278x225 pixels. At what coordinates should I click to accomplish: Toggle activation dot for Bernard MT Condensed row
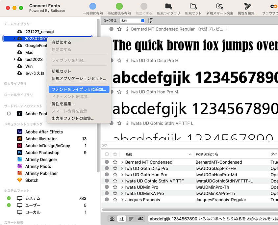[x=107, y=162]
